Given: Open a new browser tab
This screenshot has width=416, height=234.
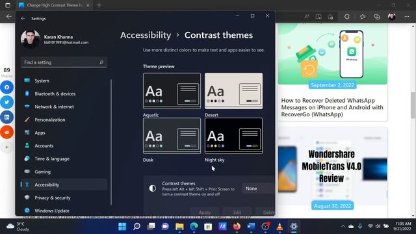Looking at the screenshot, I should point(99,5).
